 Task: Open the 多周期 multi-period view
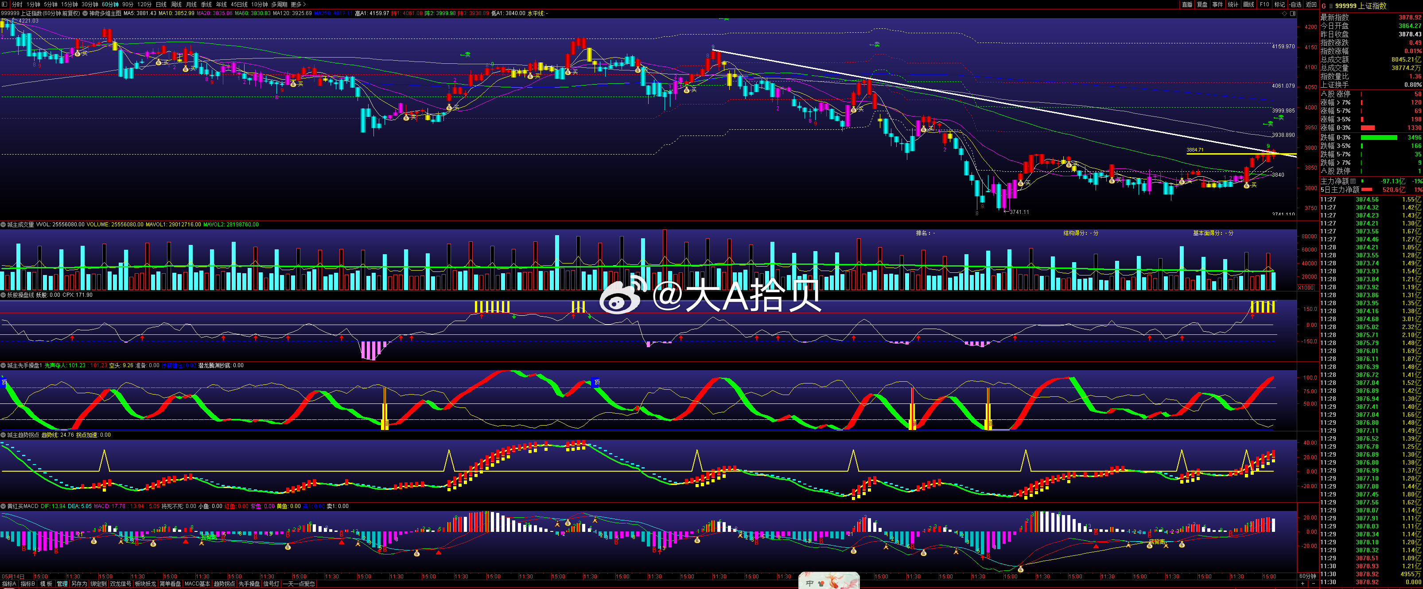pyautogui.click(x=279, y=4)
